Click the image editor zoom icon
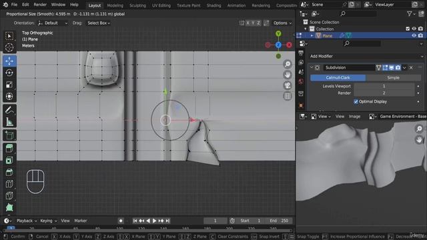This screenshot has height=240, width=427. pos(419,129)
